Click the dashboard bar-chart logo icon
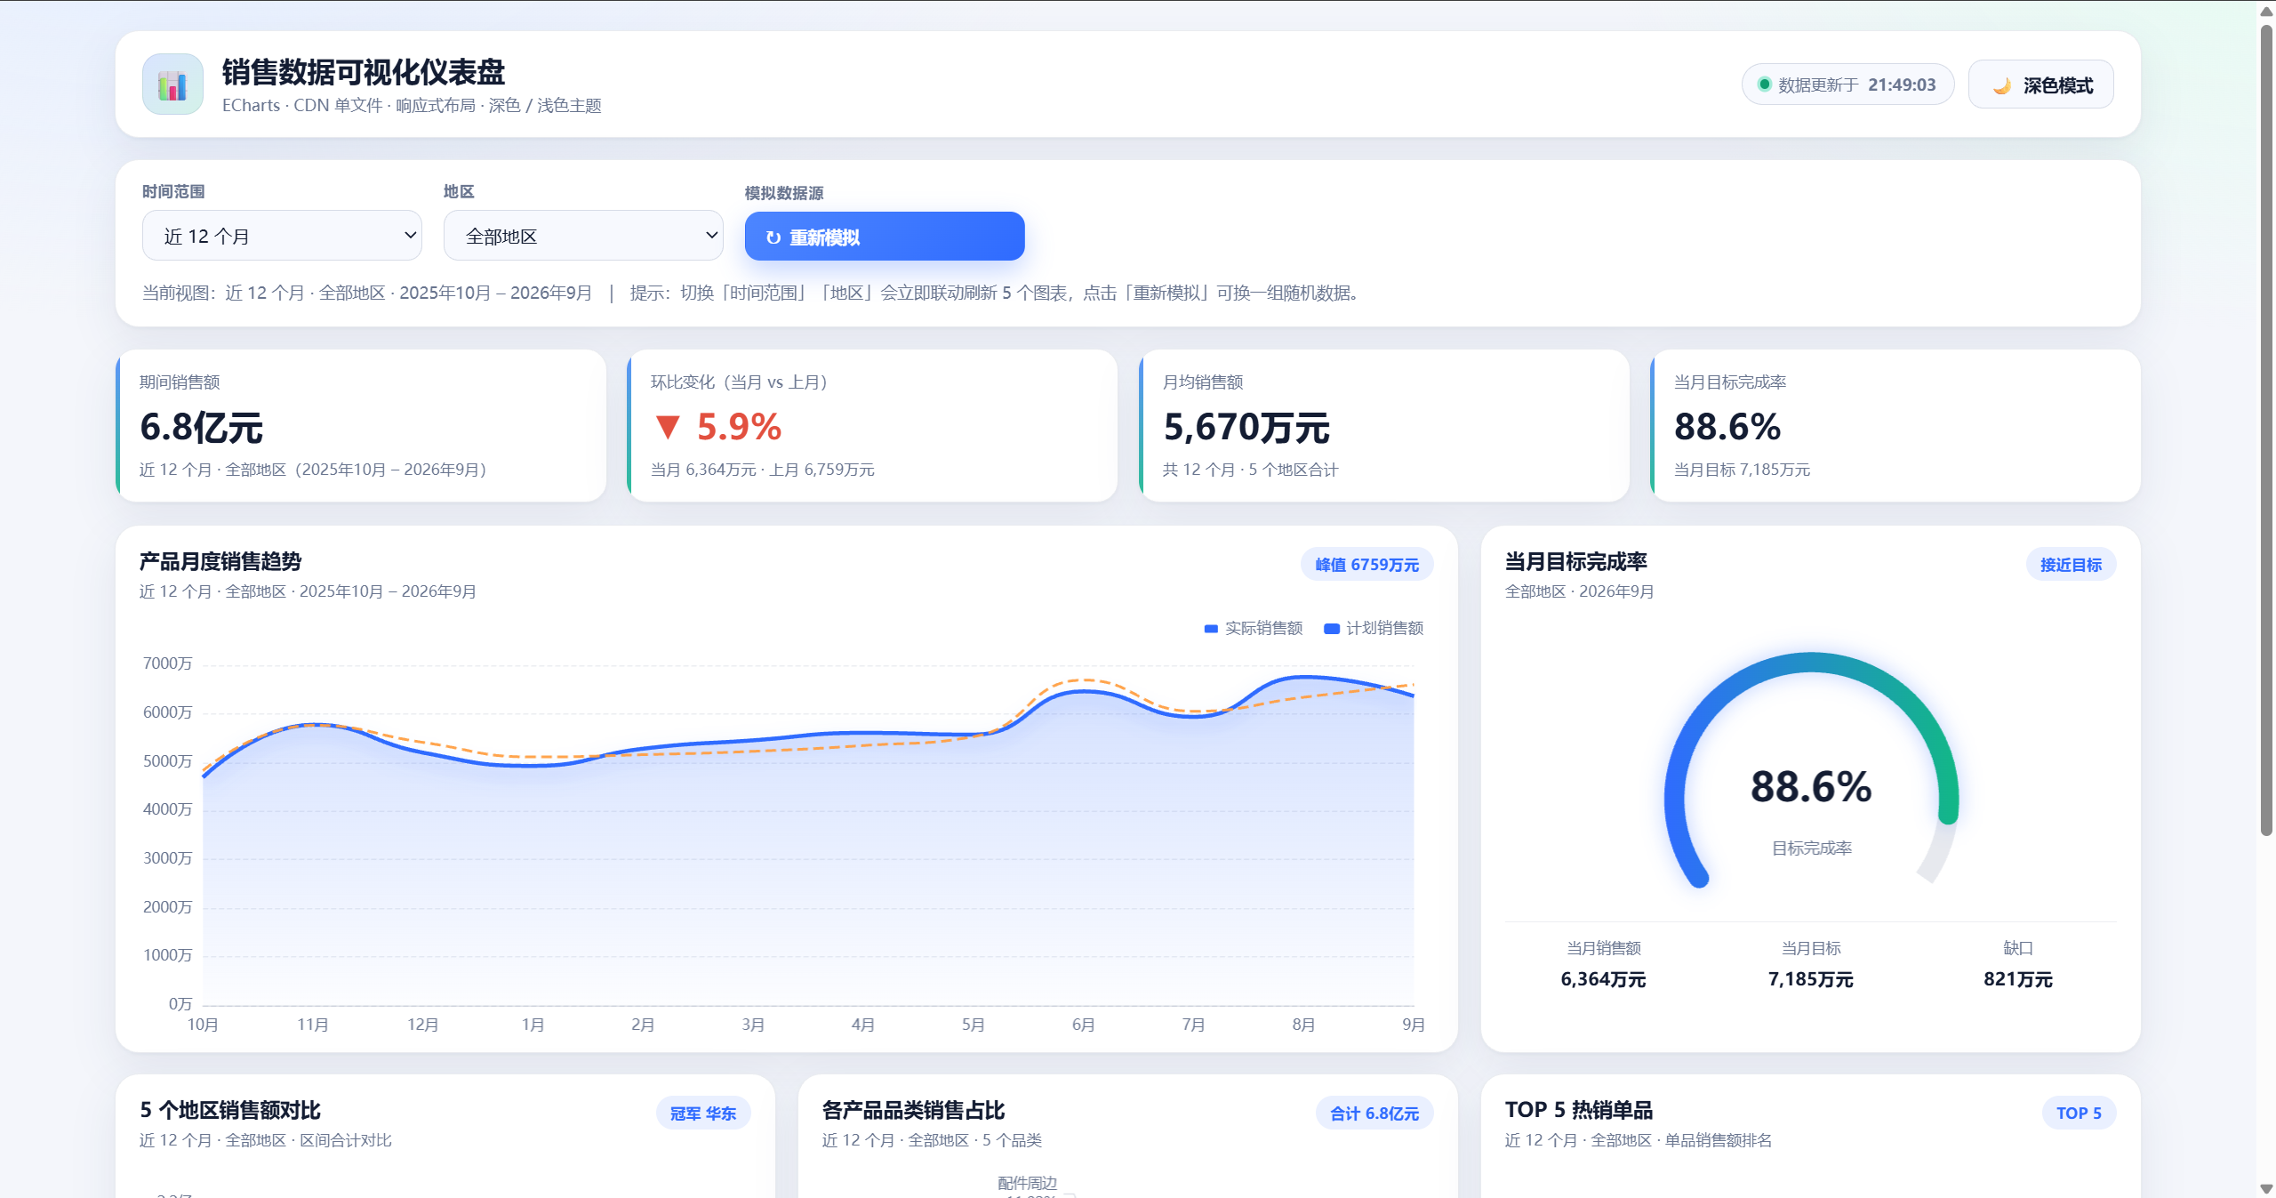Viewport: 2276px width, 1198px height. [172, 84]
